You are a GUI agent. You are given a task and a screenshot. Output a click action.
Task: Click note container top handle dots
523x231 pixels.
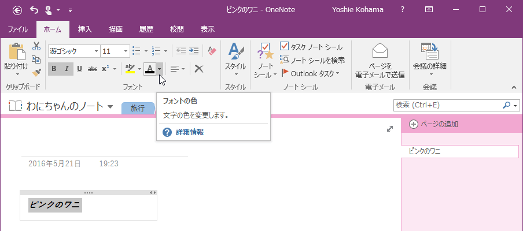click(89, 192)
